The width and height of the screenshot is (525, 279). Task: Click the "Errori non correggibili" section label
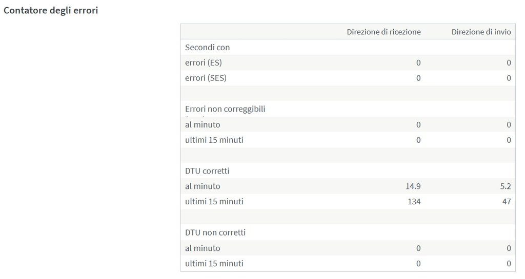click(x=225, y=109)
